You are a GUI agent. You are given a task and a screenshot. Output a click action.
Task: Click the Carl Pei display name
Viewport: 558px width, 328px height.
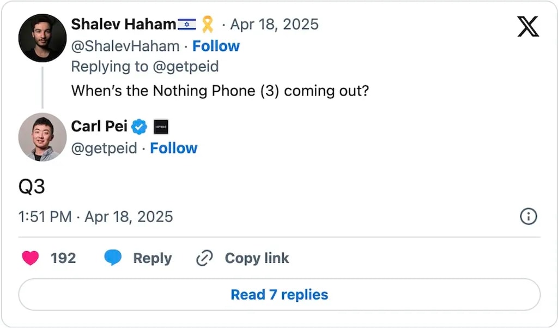pyautogui.click(x=99, y=127)
